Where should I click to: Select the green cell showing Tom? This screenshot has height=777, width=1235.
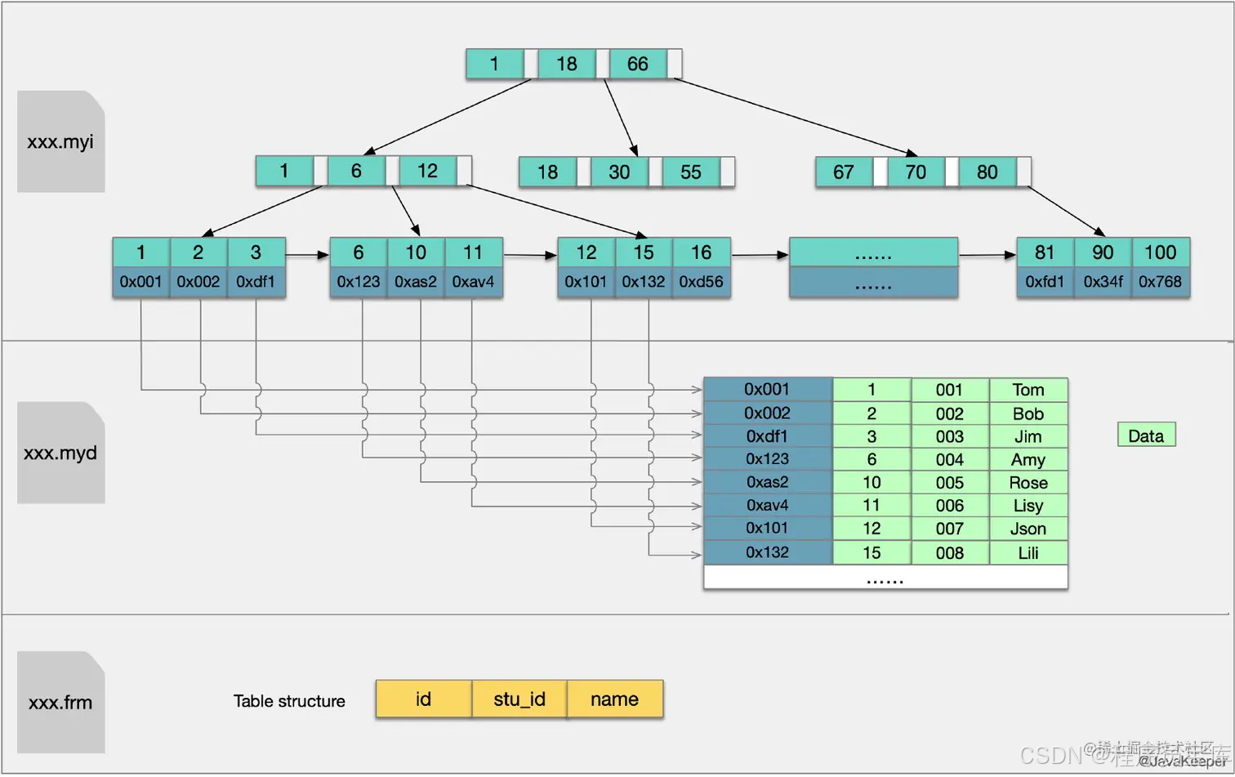pyautogui.click(x=1028, y=390)
